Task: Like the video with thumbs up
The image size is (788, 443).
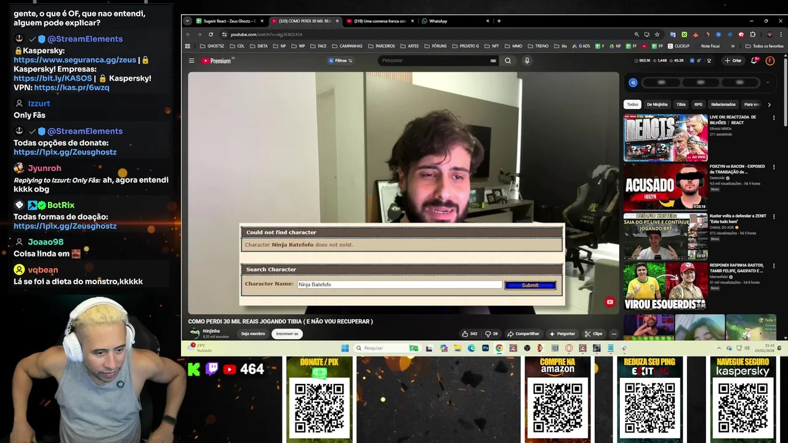Action: [x=470, y=333]
